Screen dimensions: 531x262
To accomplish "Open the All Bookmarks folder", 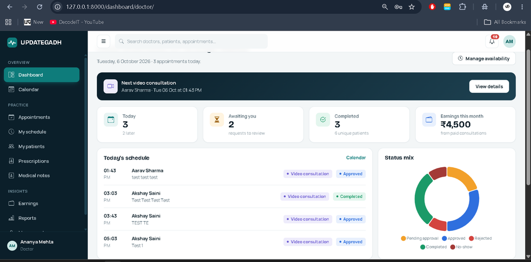I will point(505,22).
